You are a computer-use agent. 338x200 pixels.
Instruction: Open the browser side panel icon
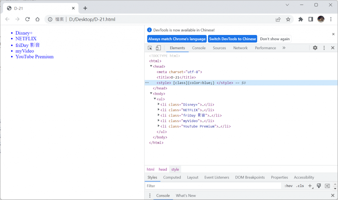coord(311,19)
